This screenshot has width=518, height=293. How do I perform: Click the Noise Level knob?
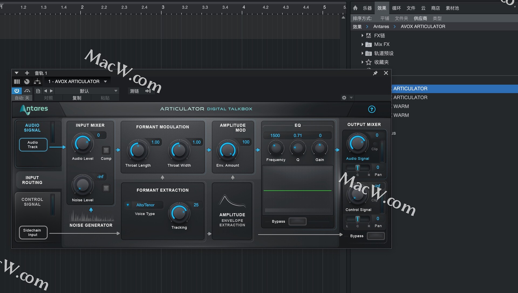pos(83,185)
